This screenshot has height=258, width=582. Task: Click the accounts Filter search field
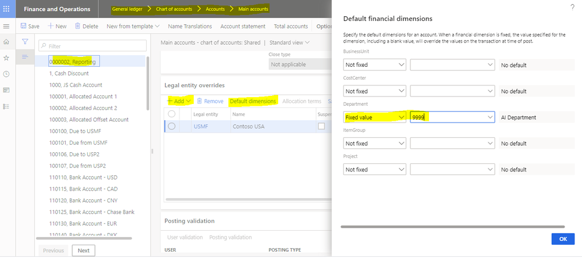[x=93, y=45]
